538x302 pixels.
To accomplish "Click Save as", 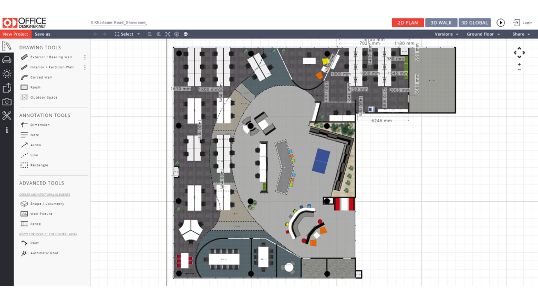I will pyautogui.click(x=43, y=34).
